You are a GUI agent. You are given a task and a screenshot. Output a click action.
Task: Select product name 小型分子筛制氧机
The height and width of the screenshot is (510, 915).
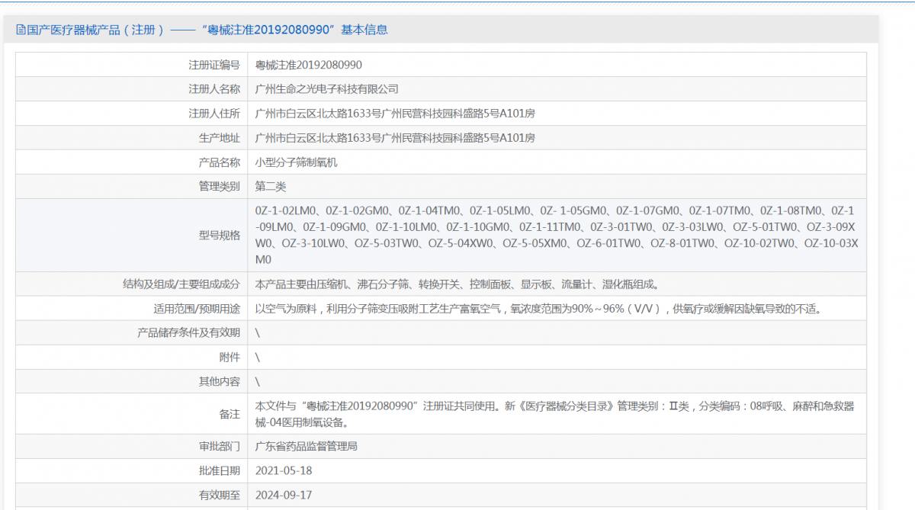coord(296,162)
